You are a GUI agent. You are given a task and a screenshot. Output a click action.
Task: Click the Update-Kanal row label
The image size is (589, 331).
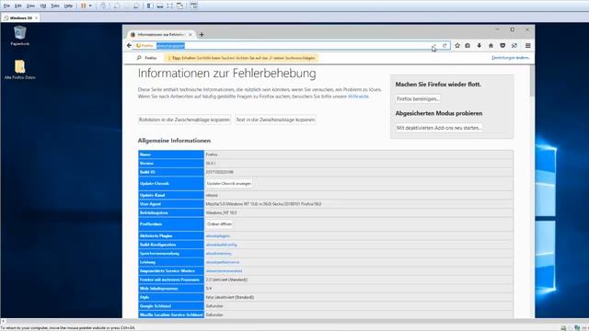pyautogui.click(x=152, y=195)
